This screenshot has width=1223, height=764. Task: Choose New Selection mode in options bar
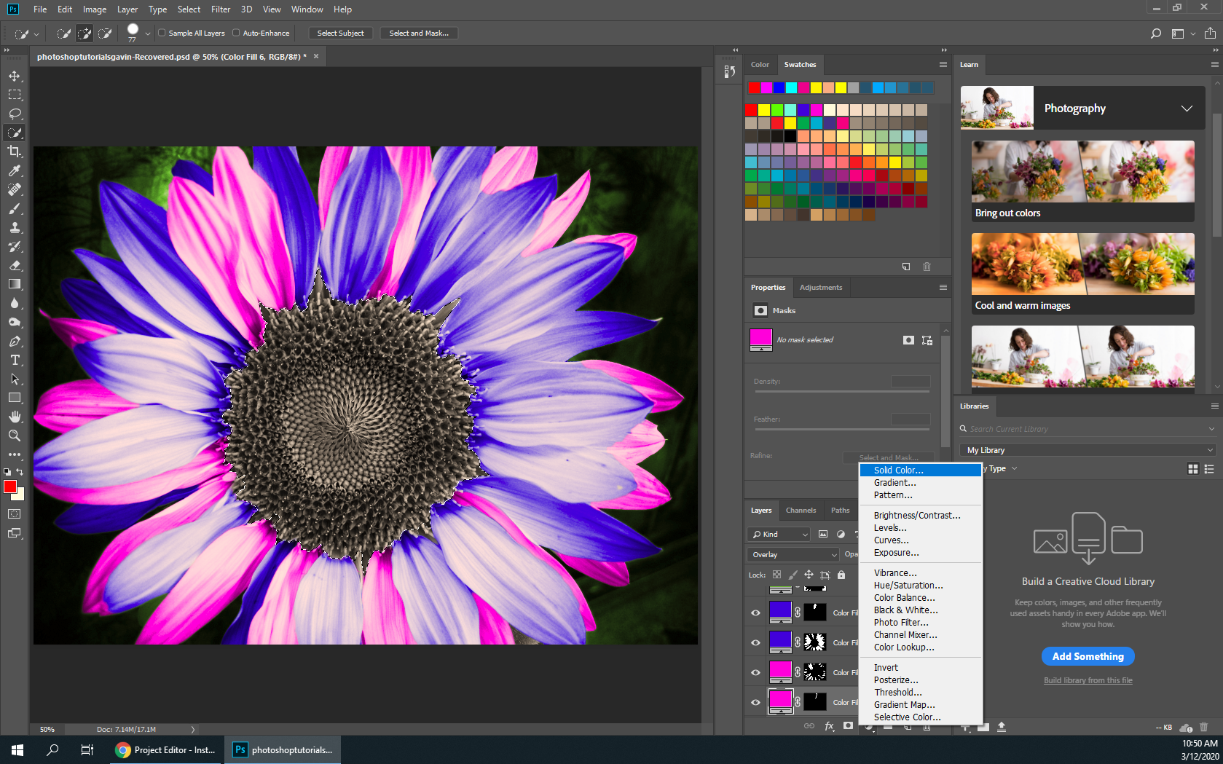(x=64, y=34)
